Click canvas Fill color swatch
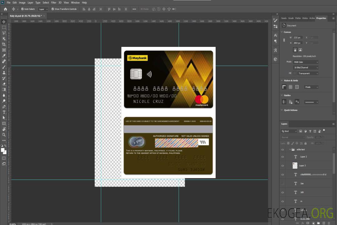Screen dimensions: 337x225 [295, 73]
